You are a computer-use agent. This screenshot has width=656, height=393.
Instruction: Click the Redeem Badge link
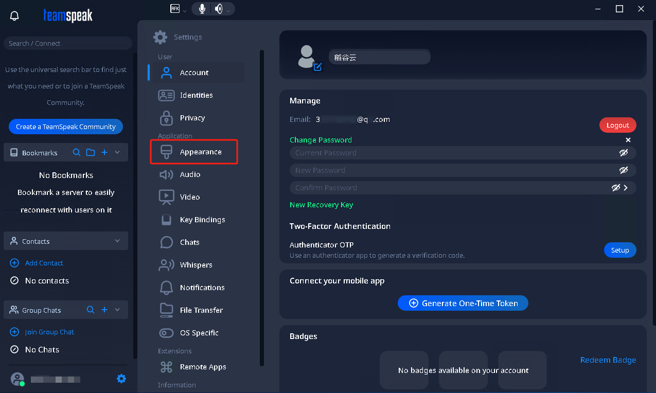(x=608, y=360)
